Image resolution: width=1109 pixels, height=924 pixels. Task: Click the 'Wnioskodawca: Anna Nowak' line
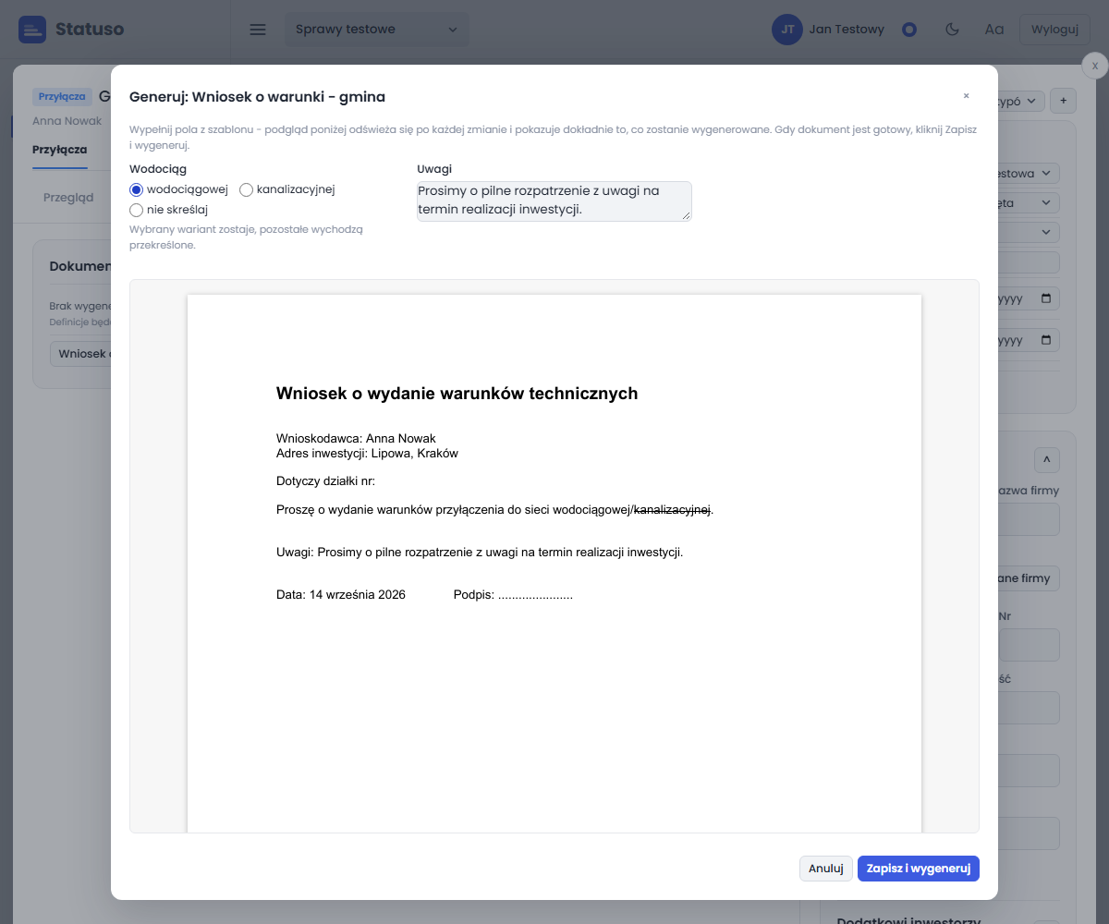(356, 439)
